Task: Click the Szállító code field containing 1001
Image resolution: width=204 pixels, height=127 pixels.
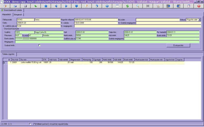Action: (24, 32)
